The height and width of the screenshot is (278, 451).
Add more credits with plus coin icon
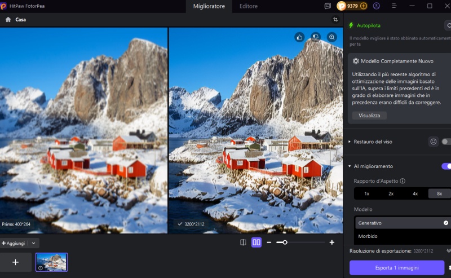click(x=364, y=6)
